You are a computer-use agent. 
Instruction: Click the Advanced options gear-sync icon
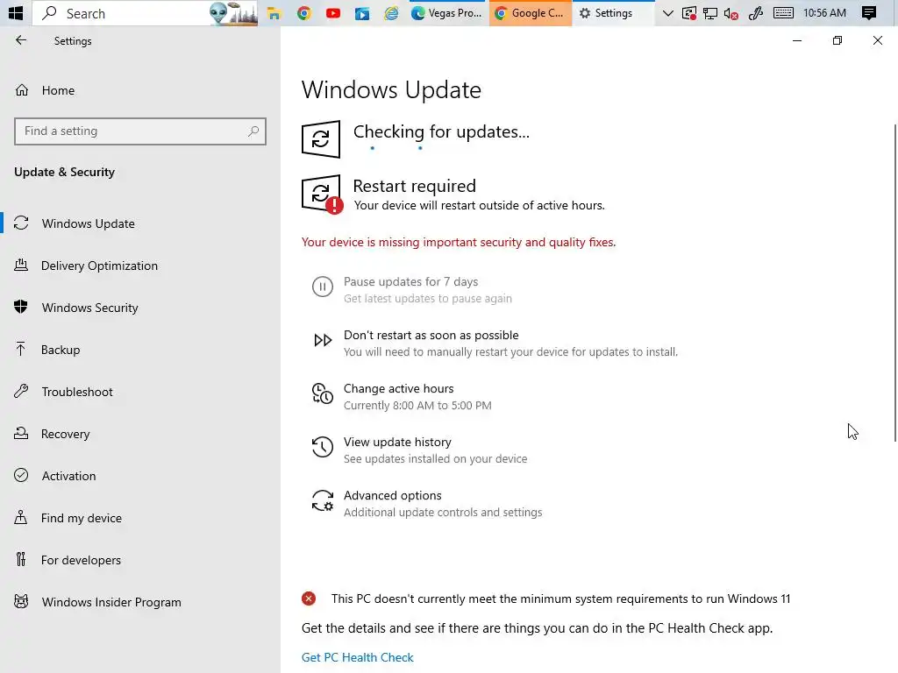click(323, 500)
